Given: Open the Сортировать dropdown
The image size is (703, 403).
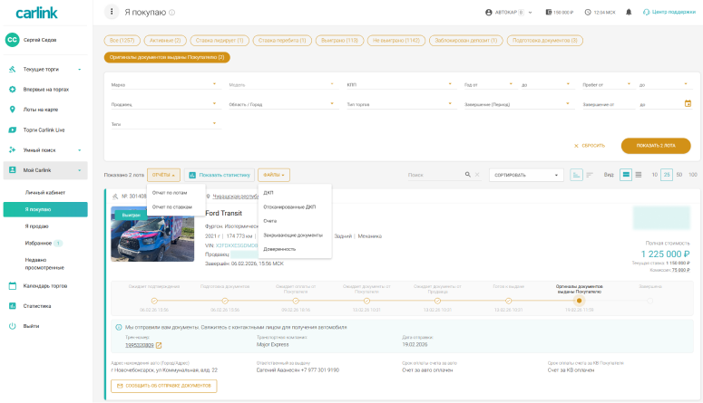Looking at the screenshot, I should [525, 174].
